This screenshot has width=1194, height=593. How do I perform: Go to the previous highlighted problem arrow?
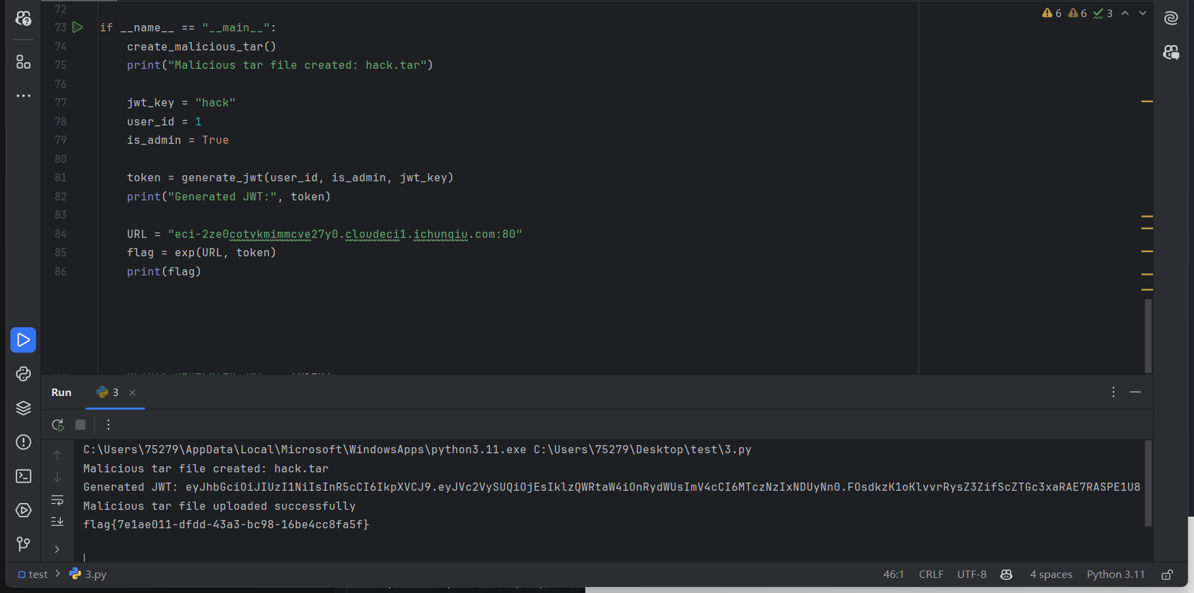1125,13
